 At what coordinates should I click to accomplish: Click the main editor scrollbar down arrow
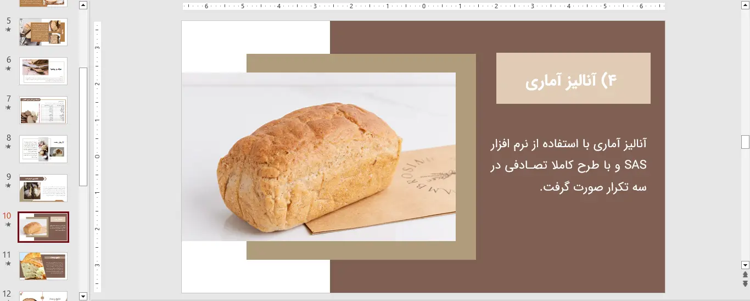coord(745,264)
